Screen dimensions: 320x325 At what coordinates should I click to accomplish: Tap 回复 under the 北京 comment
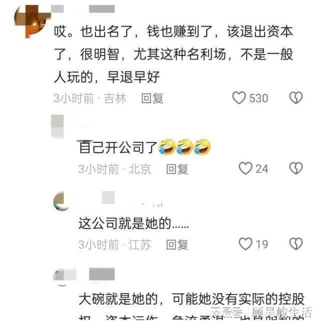click(x=177, y=169)
